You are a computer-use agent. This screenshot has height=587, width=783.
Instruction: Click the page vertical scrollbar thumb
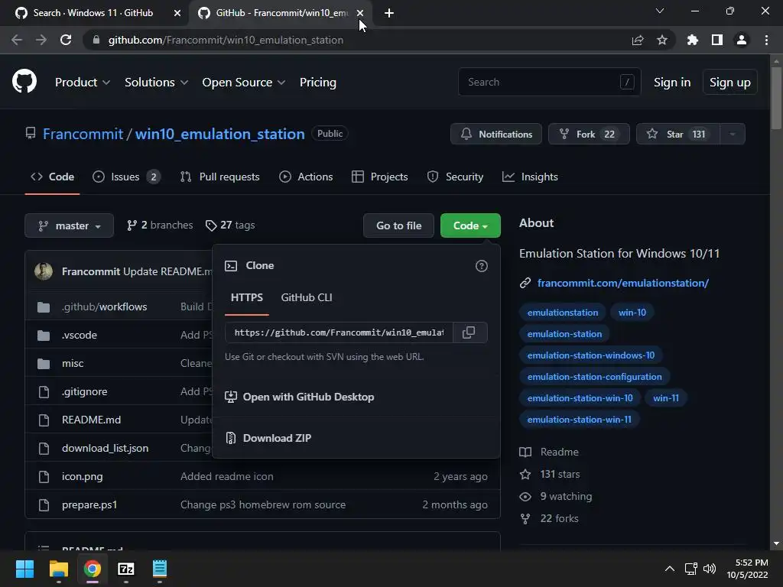(x=775, y=98)
